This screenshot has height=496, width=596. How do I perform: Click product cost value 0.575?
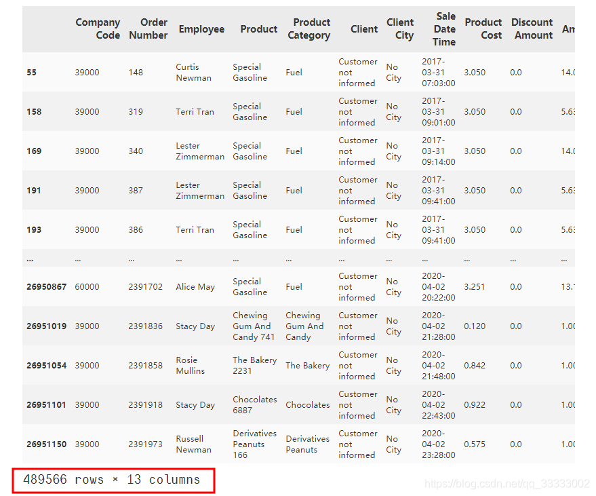[x=475, y=444]
